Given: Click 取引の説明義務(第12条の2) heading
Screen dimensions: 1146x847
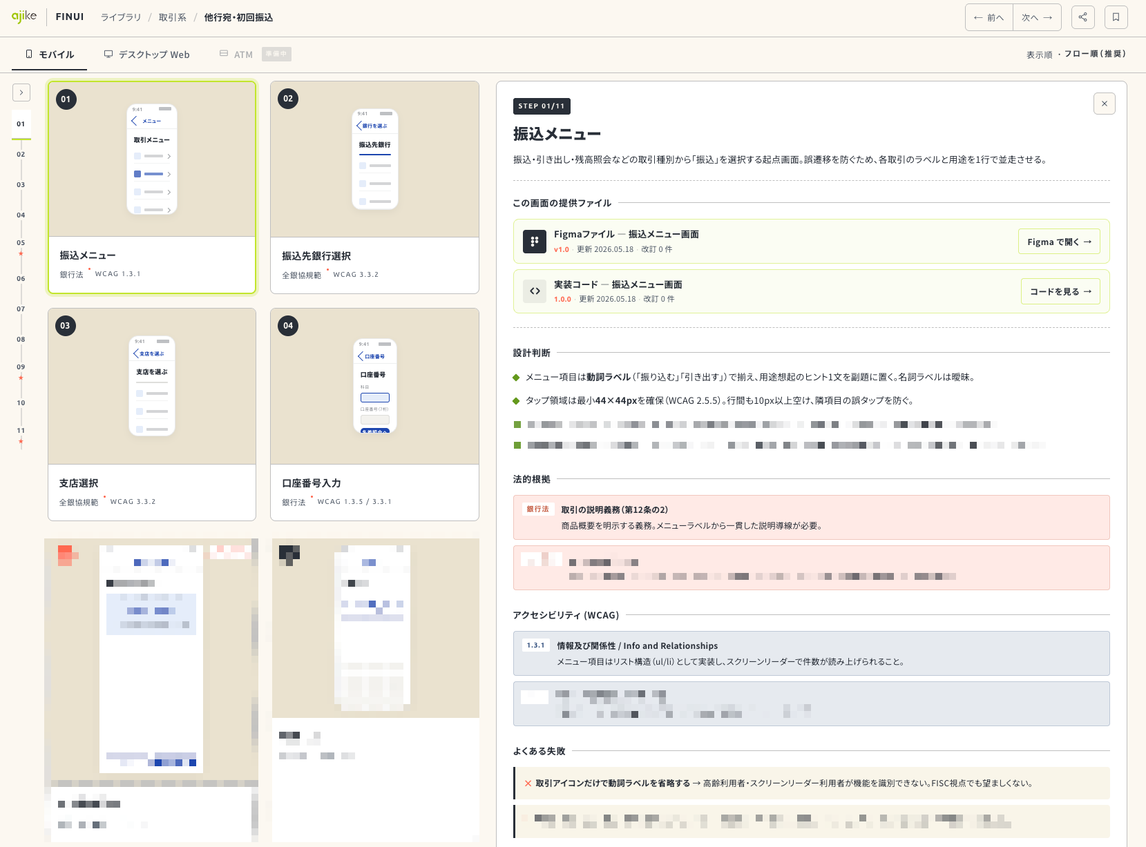Looking at the screenshot, I should tap(615, 510).
